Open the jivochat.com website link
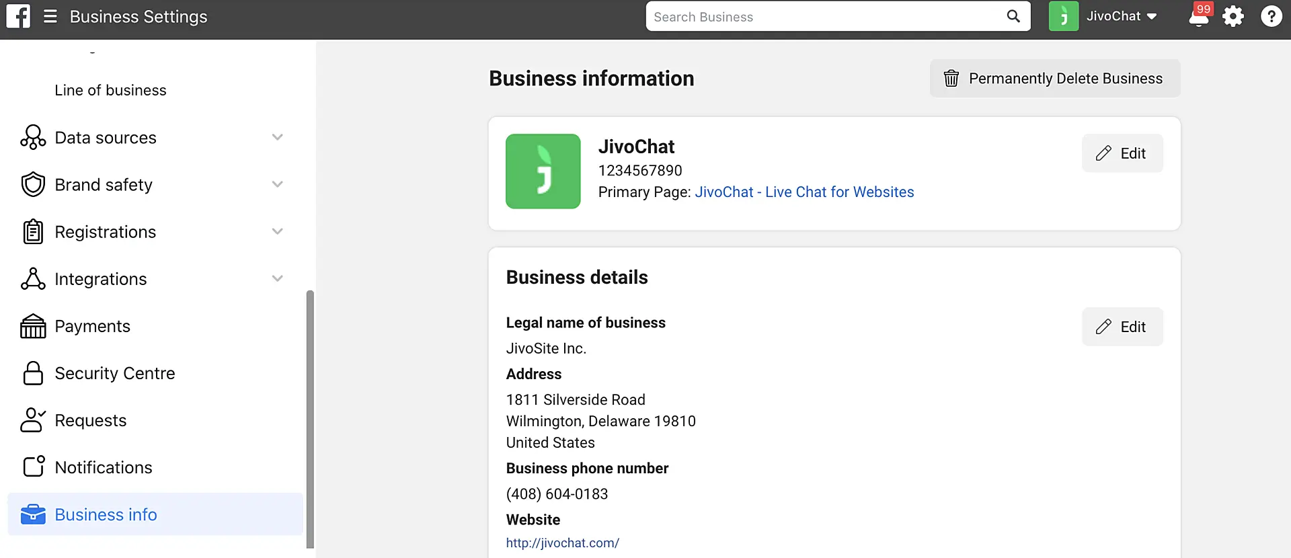Viewport: 1291px width, 558px height. 562,543
